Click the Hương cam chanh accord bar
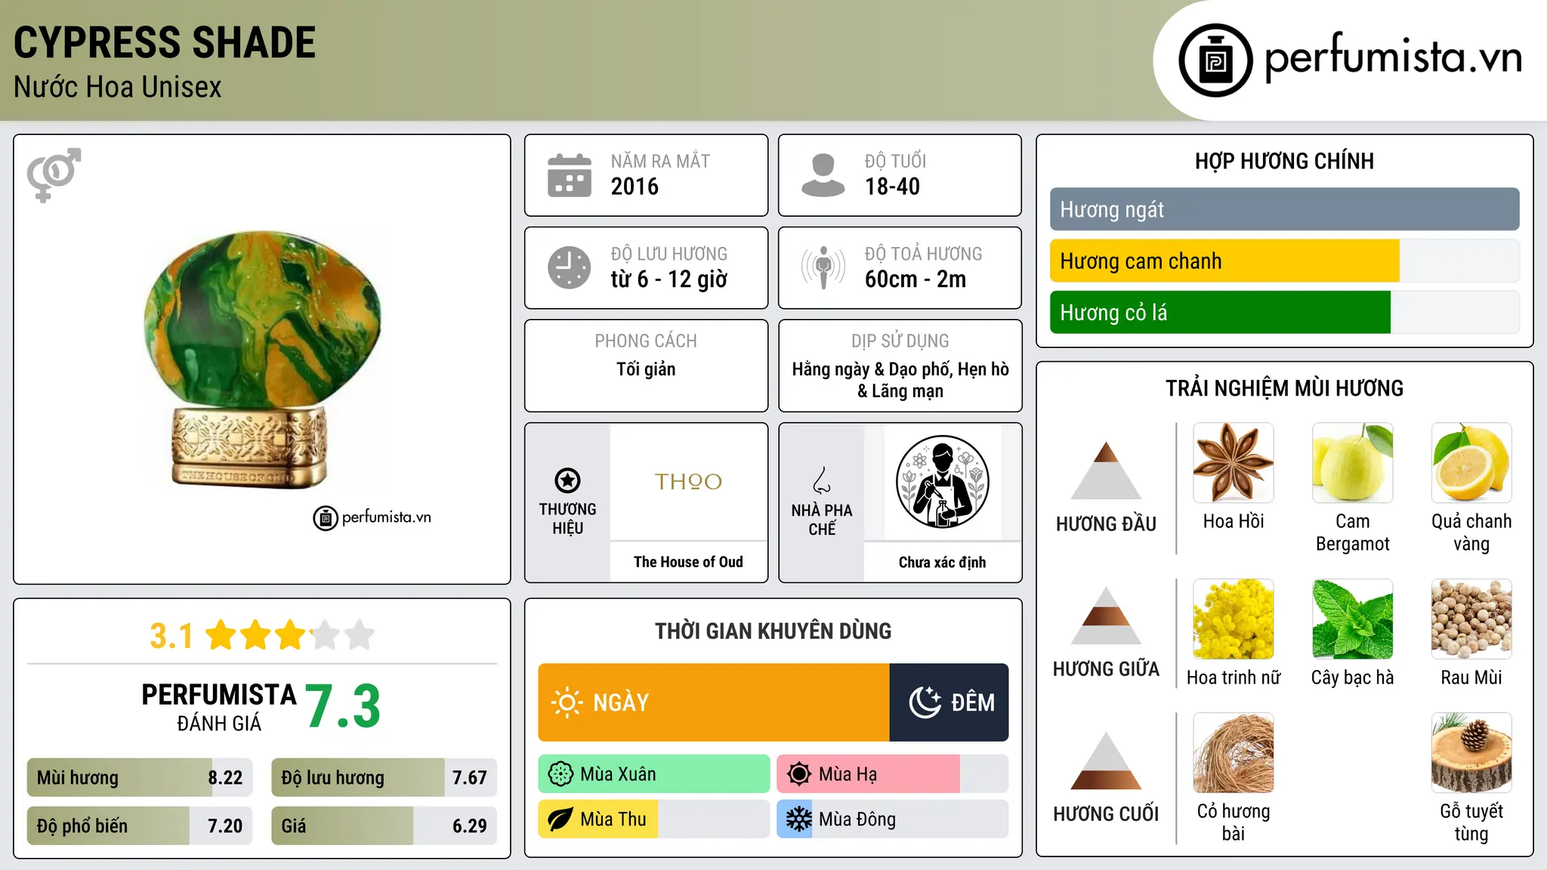This screenshot has width=1547, height=870. pos(1284,261)
